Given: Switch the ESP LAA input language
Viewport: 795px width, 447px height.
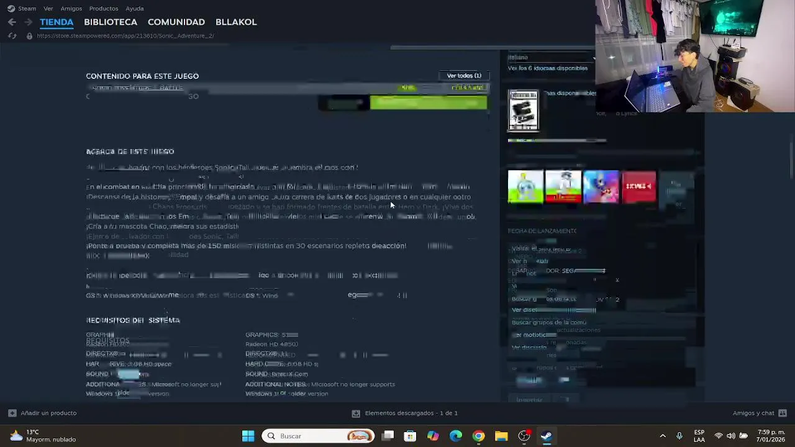Looking at the screenshot, I should (x=699, y=436).
